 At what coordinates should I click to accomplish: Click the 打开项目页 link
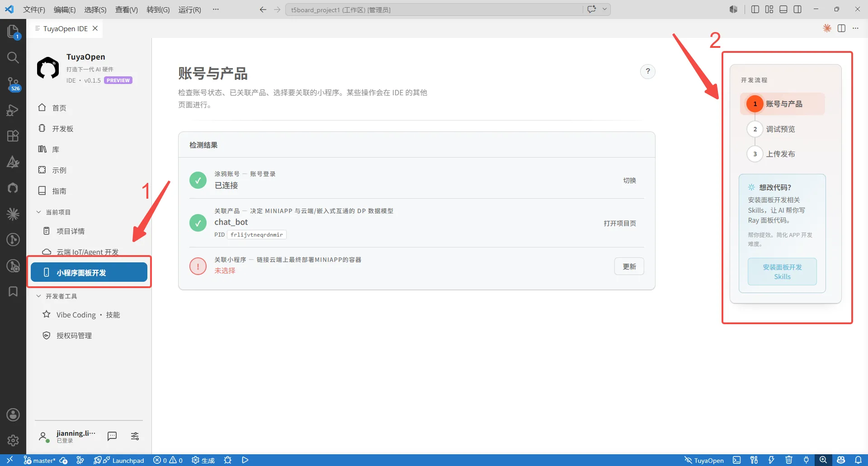pos(620,223)
